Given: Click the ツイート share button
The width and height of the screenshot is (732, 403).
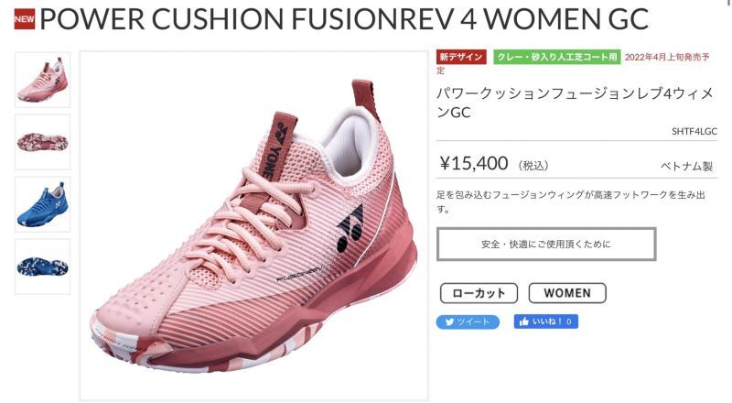Looking at the screenshot, I should [x=468, y=322].
